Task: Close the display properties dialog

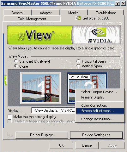Action: (123, 3)
